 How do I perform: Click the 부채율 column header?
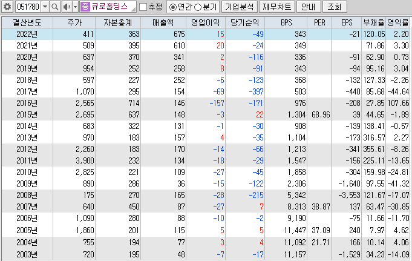tap(374, 22)
